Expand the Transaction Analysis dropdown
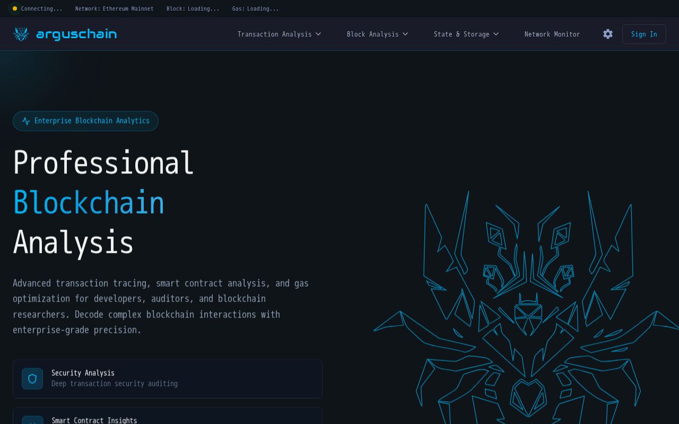The width and height of the screenshot is (679, 424). [280, 34]
